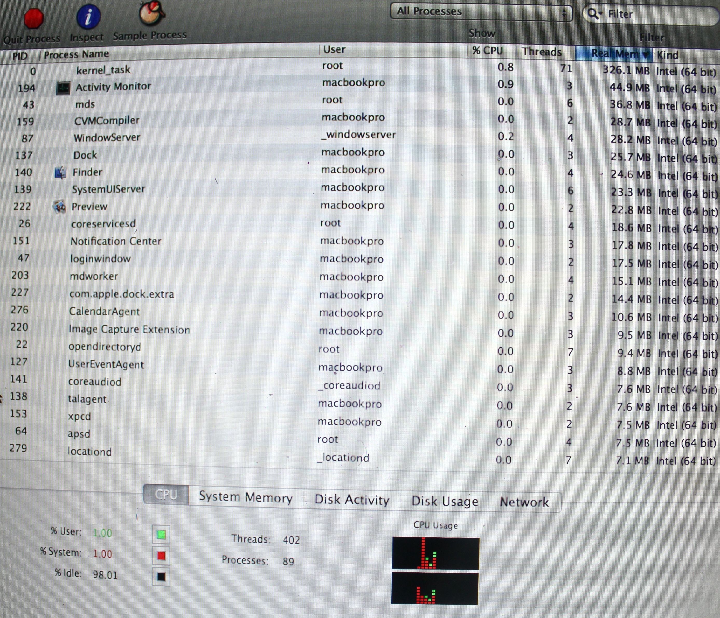Viewport: 720px width, 618px height.
Task: Click the kernel_task thread count 71
Action: [566, 68]
